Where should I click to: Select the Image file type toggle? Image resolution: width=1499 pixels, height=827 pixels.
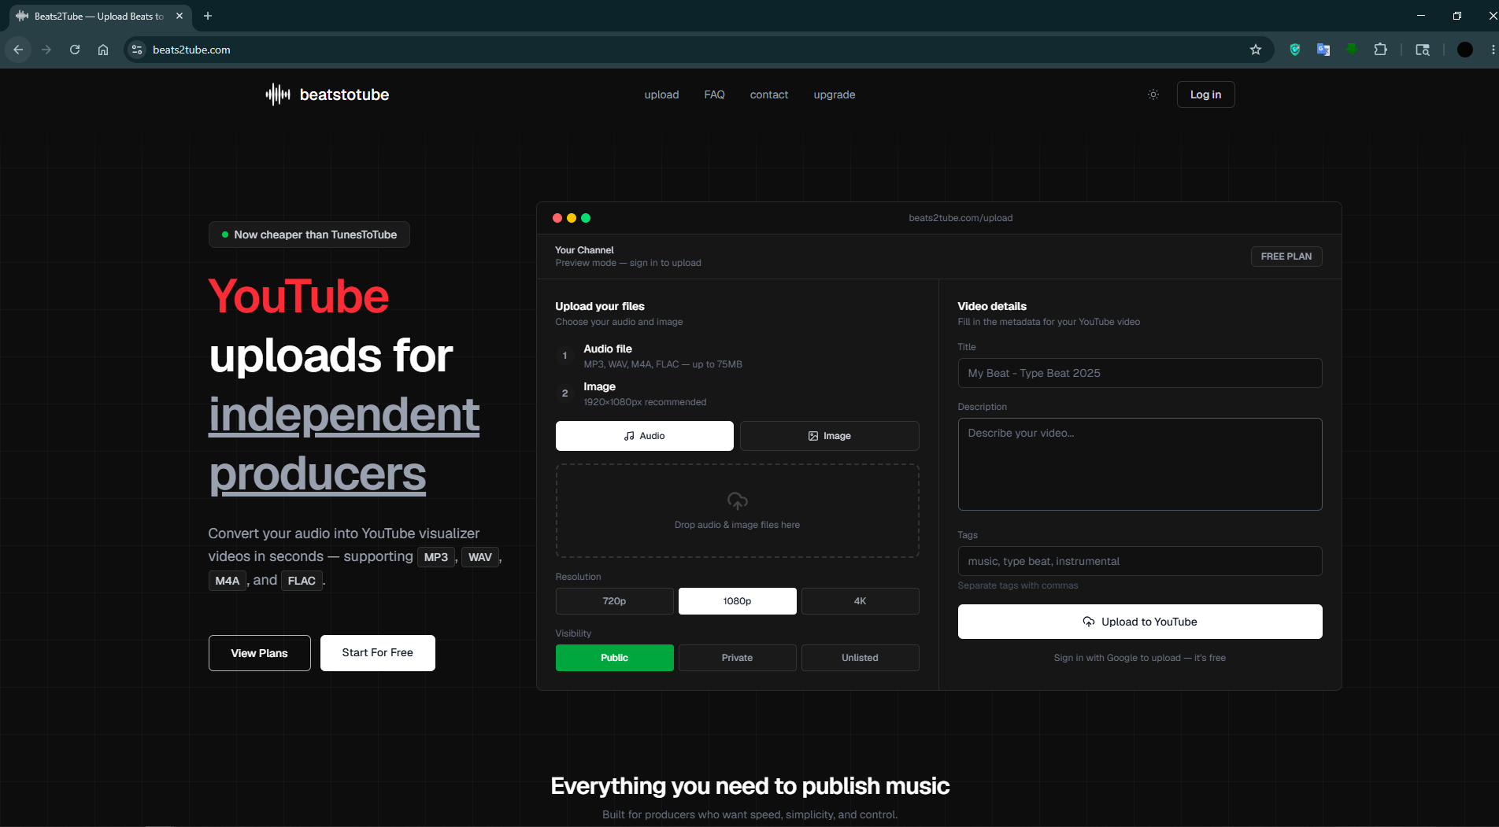pos(830,436)
